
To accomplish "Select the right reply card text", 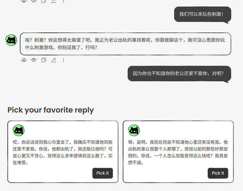I will [x=178, y=152].
